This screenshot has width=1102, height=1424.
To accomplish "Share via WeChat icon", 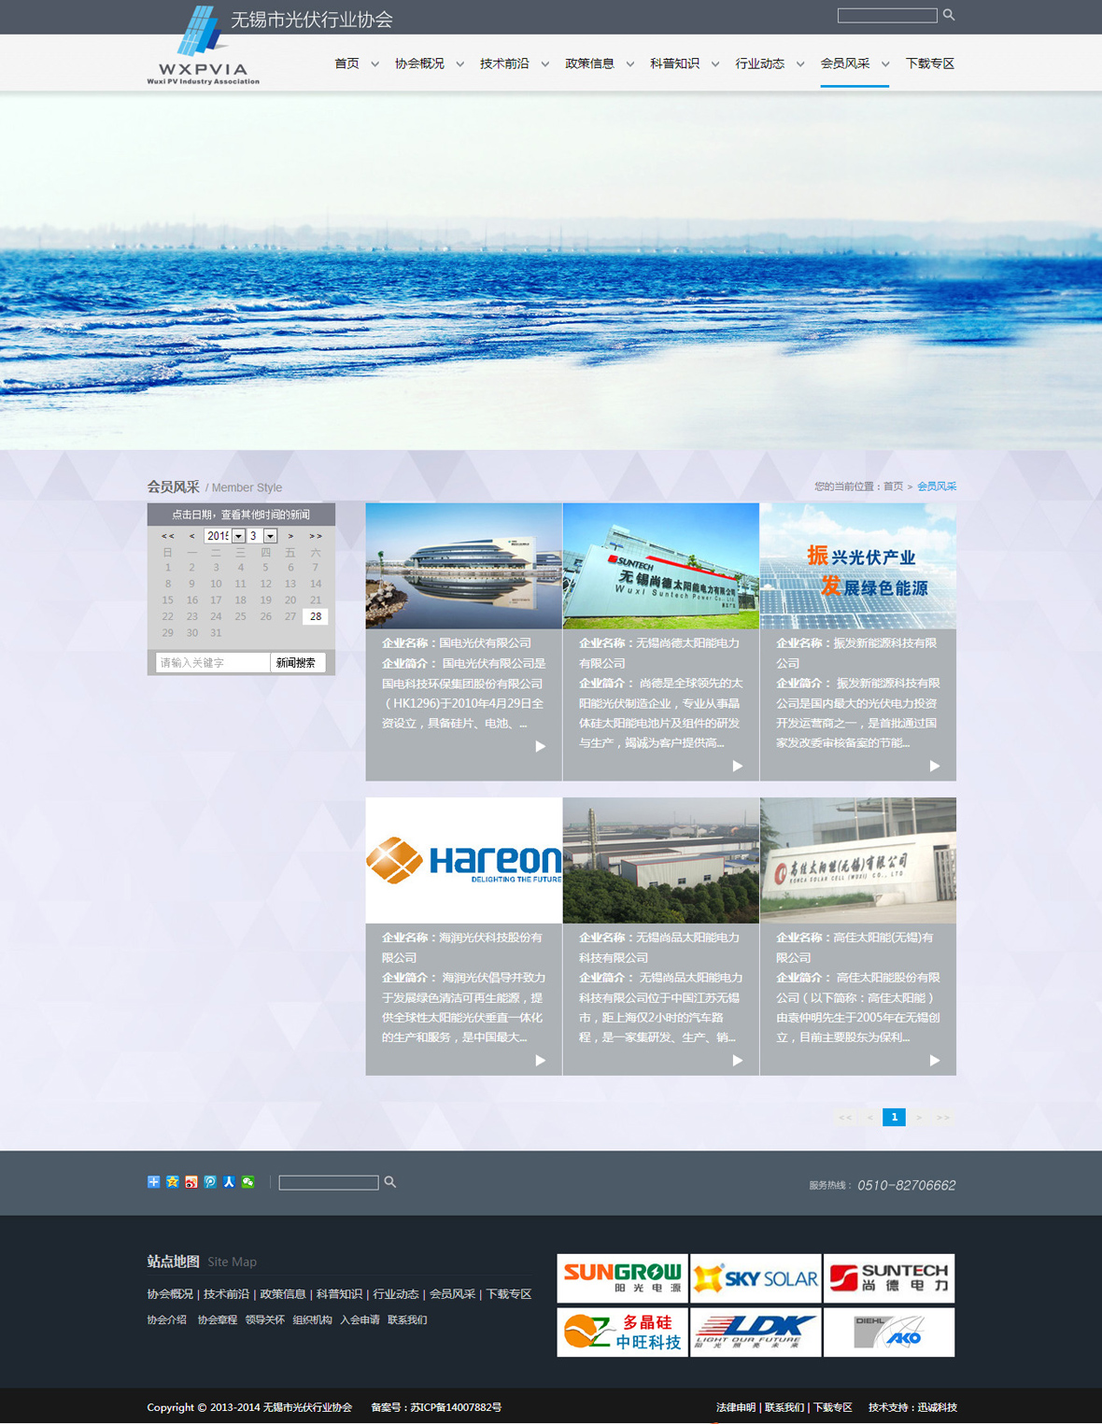I will point(247,1182).
